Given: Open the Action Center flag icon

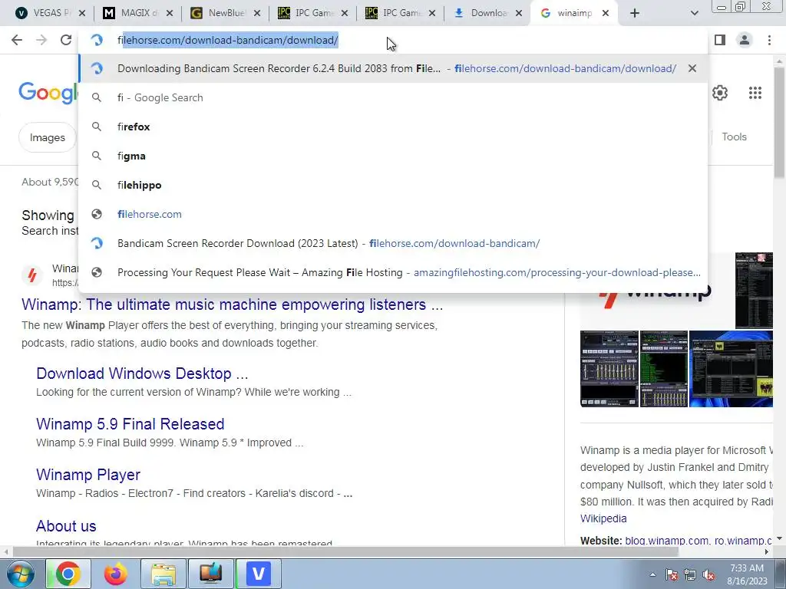Looking at the screenshot, I should 671,575.
